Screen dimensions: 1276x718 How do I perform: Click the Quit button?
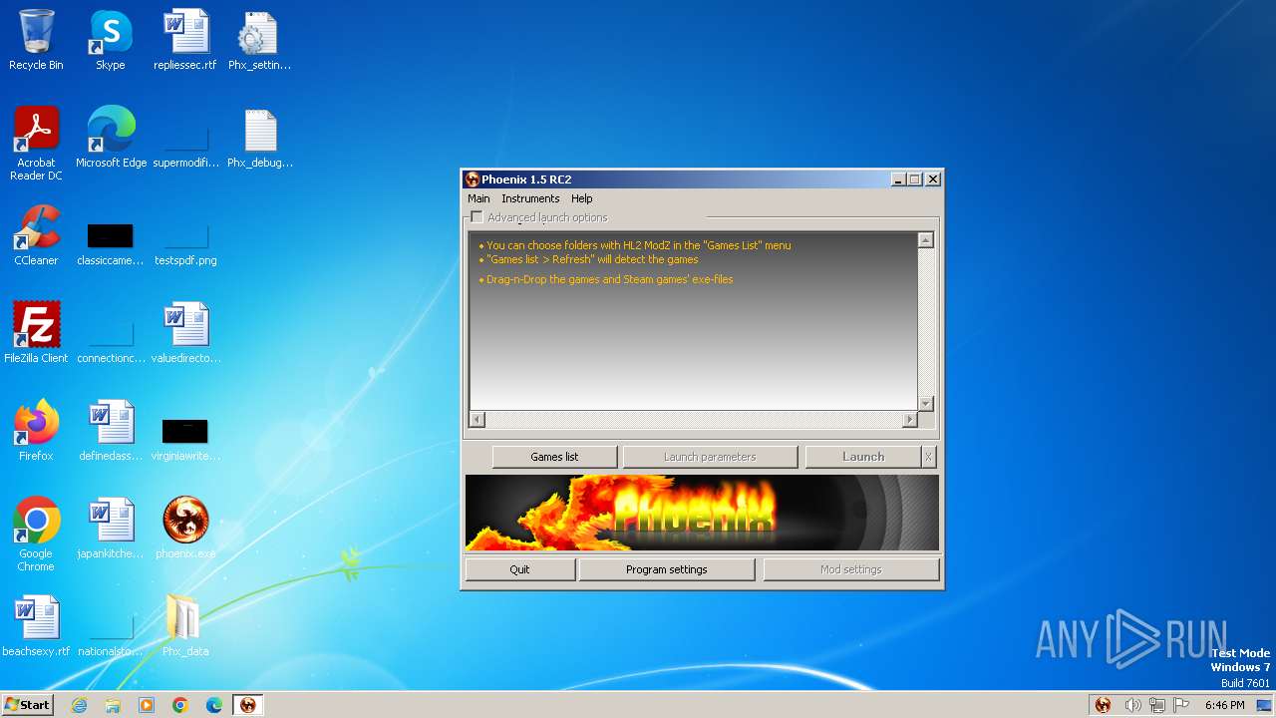[x=519, y=569]
